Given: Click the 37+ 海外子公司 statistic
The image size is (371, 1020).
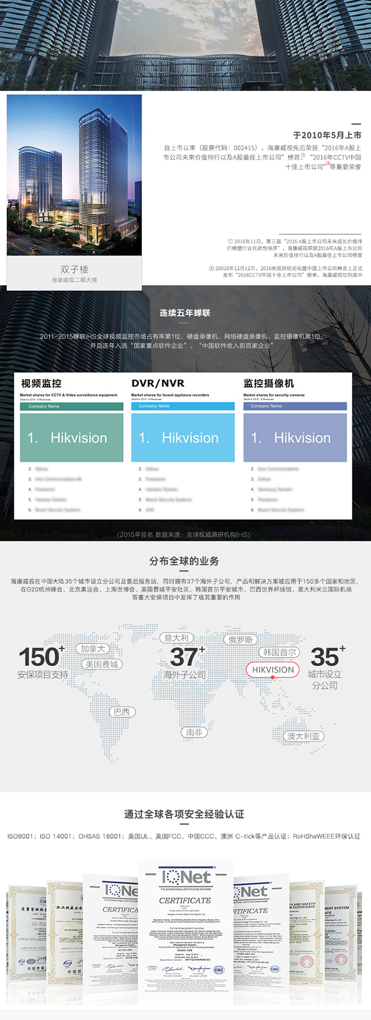Looking at the screenshot, I should tap(185, 662).
